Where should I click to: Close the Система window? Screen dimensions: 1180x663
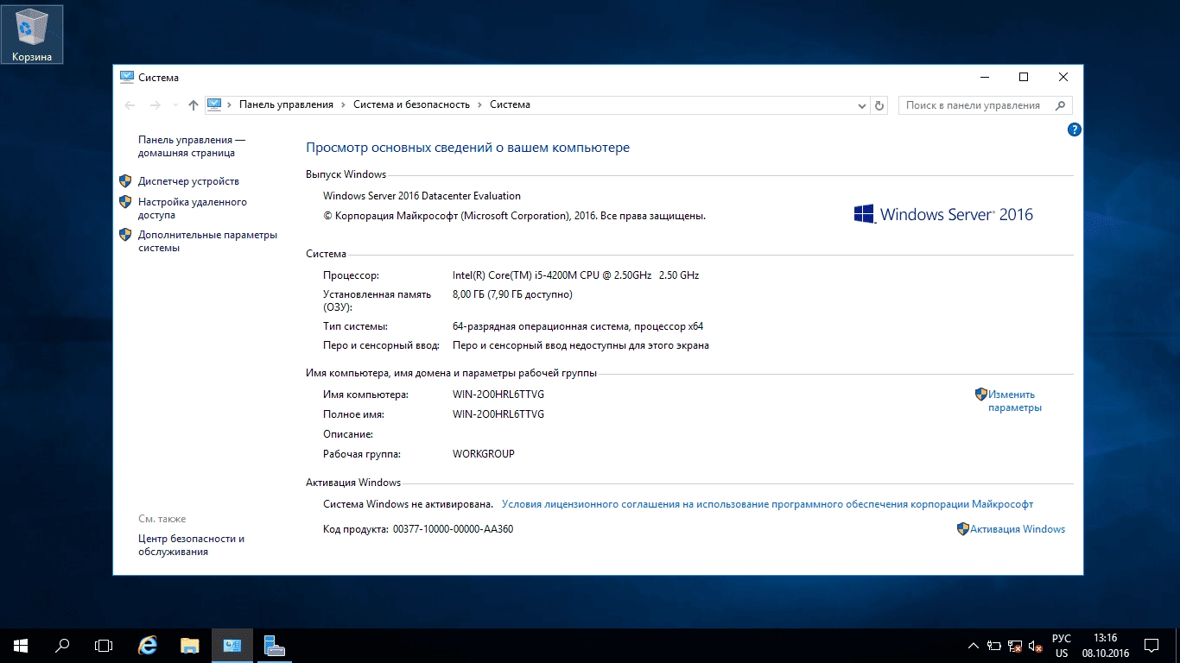[x=1063, y=77]
